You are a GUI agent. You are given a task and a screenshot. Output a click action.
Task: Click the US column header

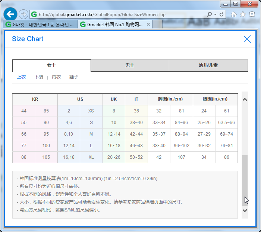click(80, 99)
